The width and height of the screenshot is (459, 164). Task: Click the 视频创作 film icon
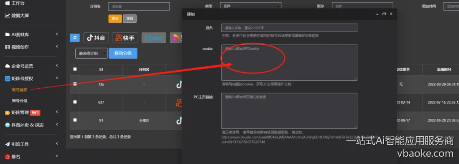tap(8, 47)
